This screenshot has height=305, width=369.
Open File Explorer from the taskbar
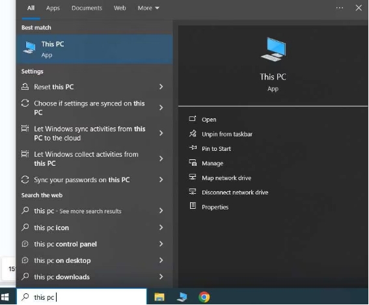click(x=159, y=297)
